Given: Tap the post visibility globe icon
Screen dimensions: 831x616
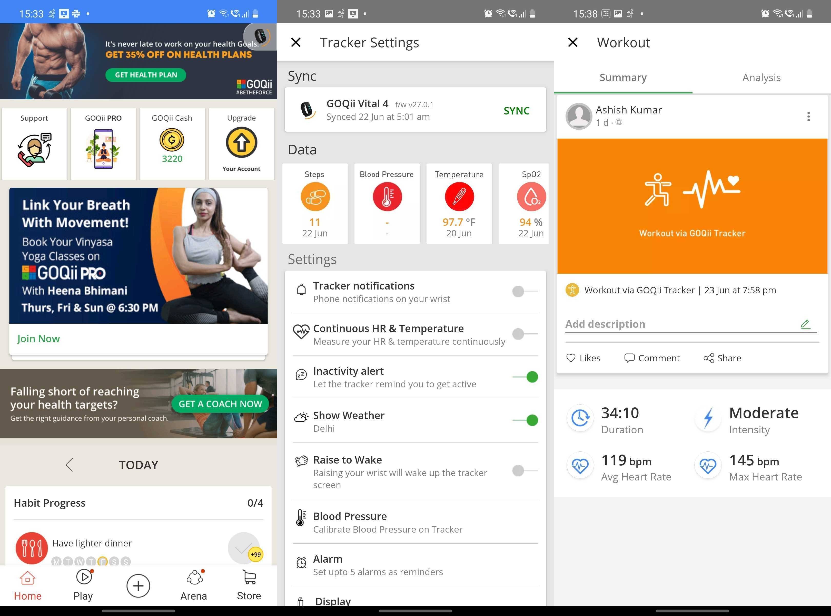Looking at the screenshot, I should pyautogui.click(x=619, y=122).
